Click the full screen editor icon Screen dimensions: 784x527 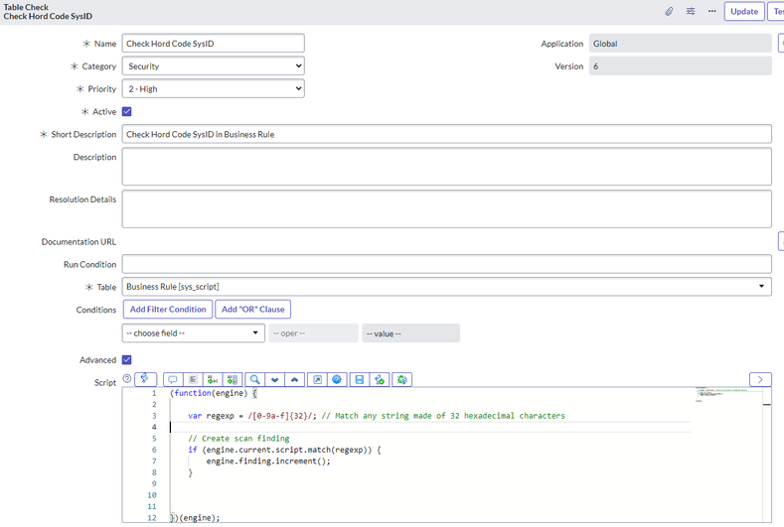(x=317, y=380)
